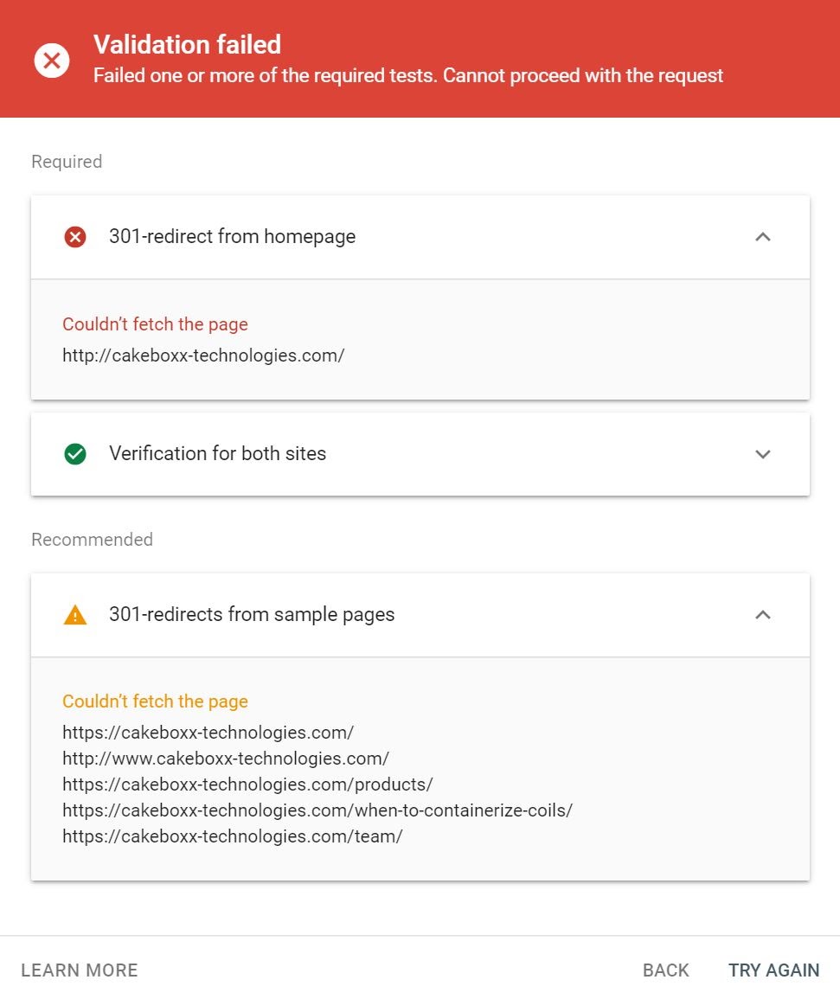Click the when-to-containerize-coils URL
Viewport: 840px width, 999px height.
coord(317,810)
